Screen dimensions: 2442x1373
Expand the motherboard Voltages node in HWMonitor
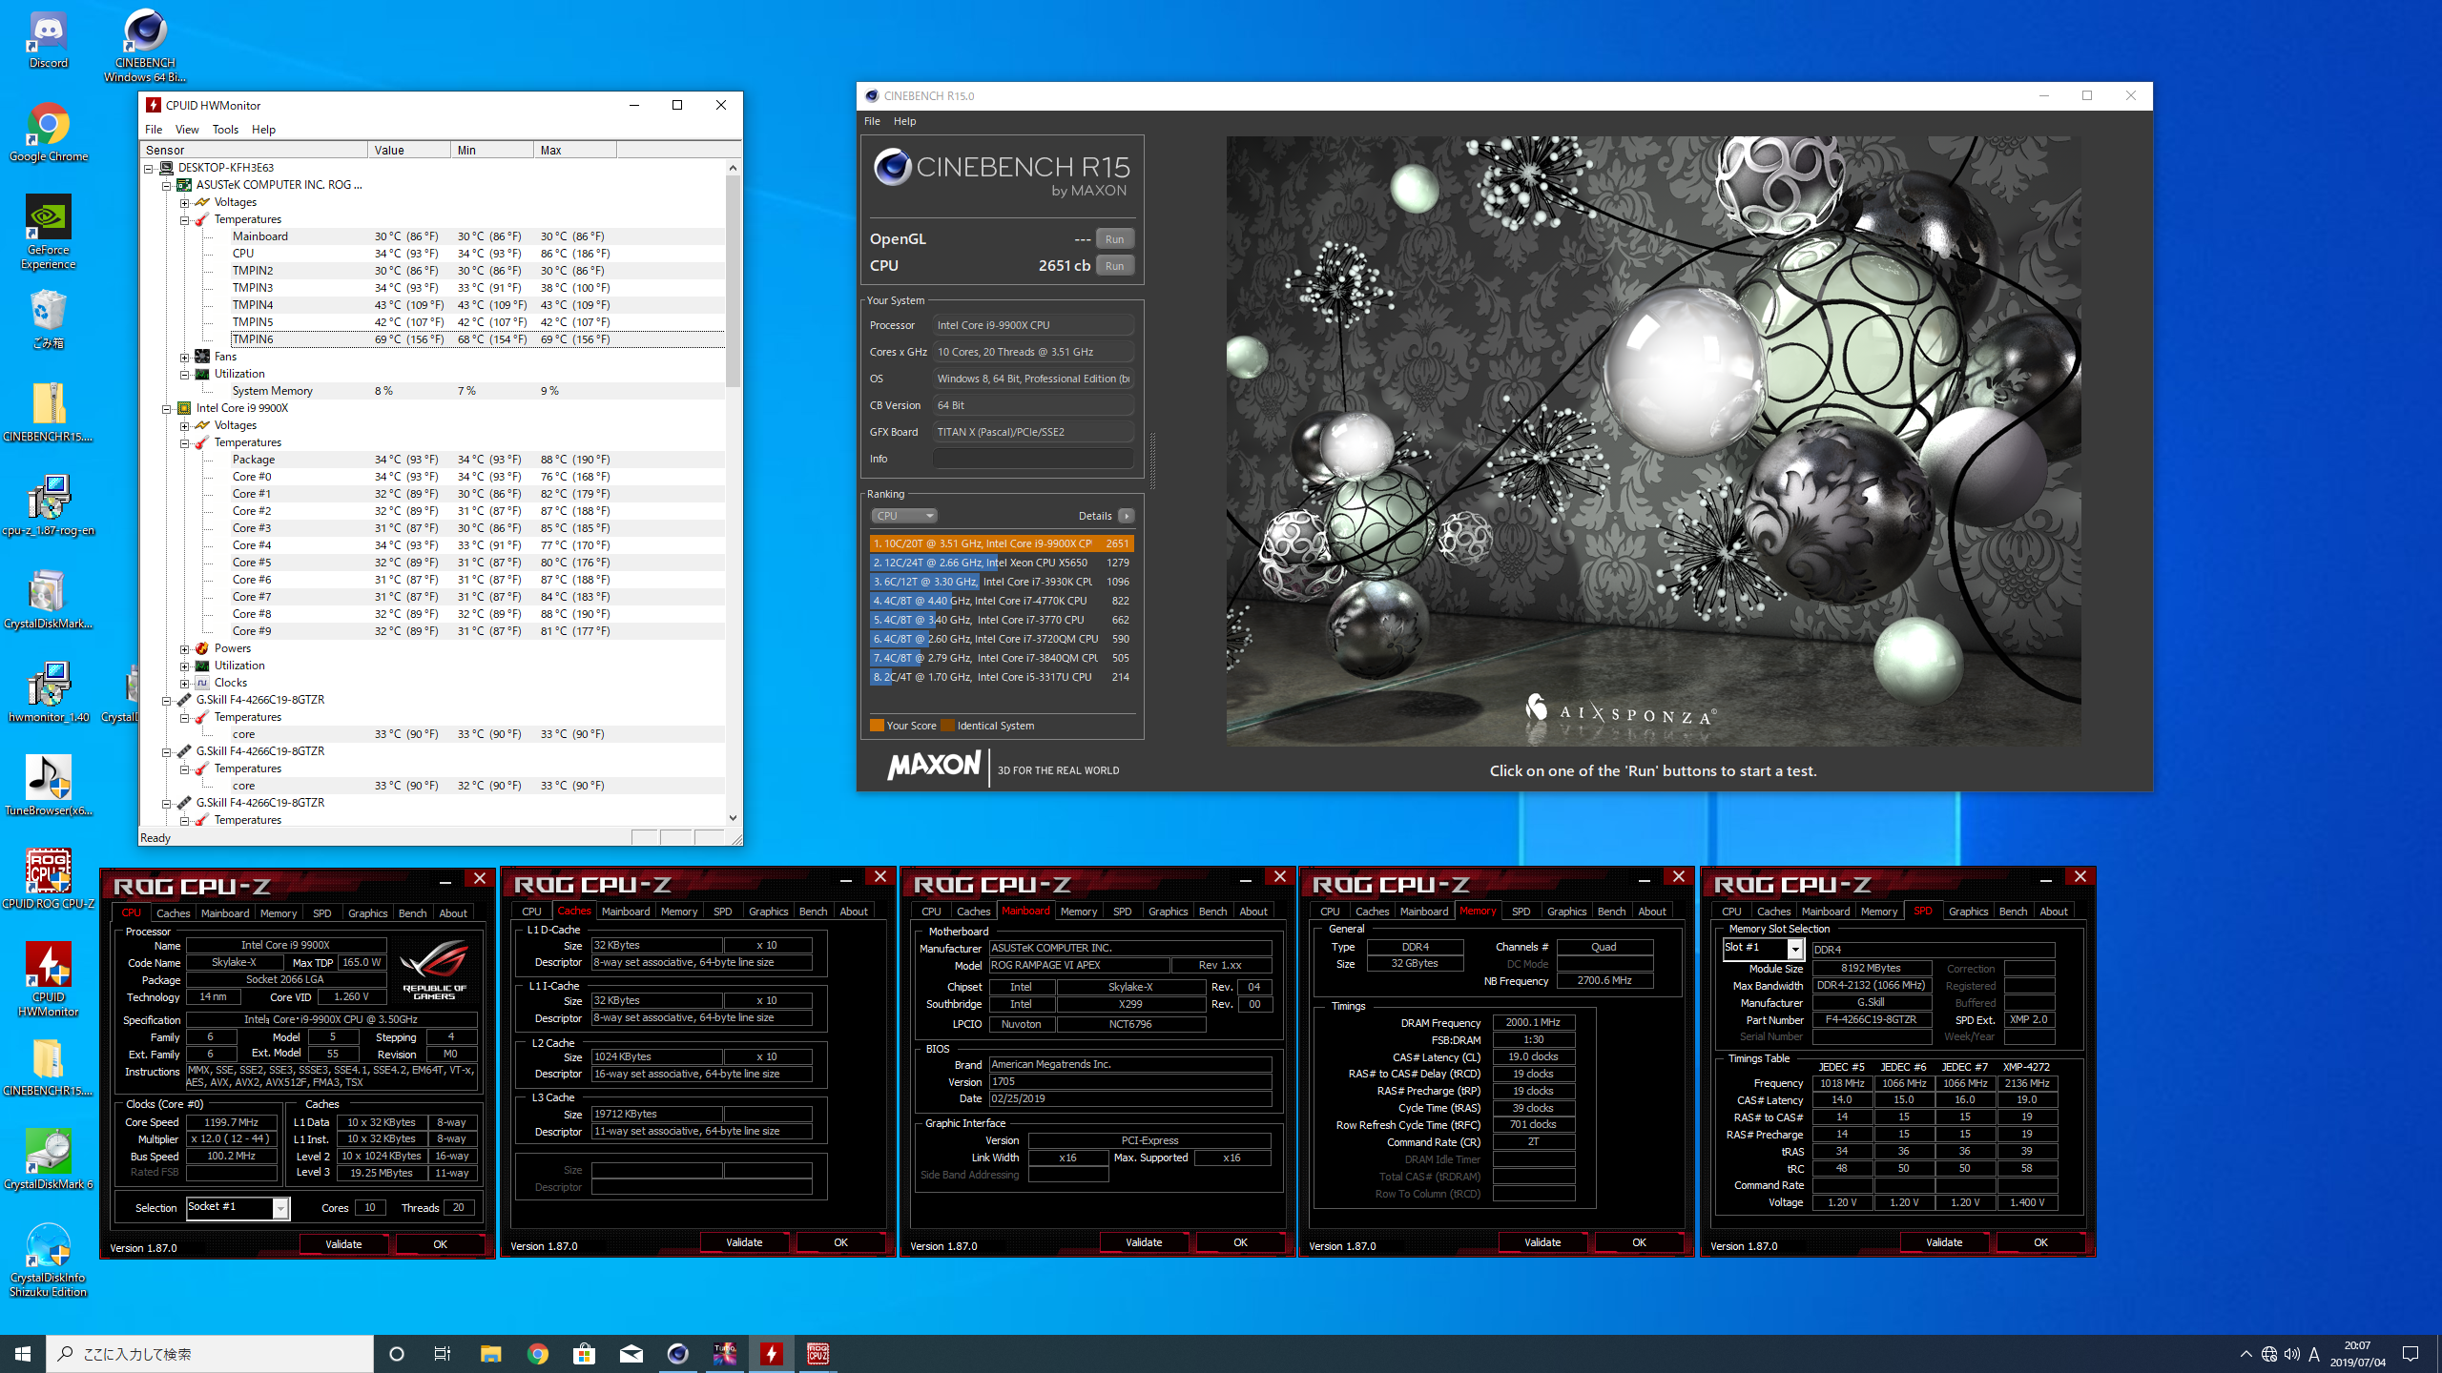click(x=185, y=202)
